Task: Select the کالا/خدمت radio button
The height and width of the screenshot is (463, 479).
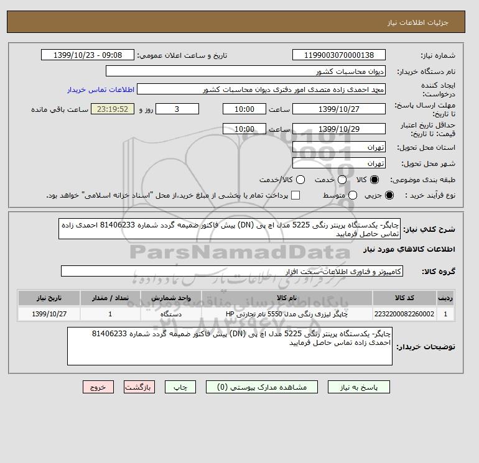Action: click(x=300, y=180)
